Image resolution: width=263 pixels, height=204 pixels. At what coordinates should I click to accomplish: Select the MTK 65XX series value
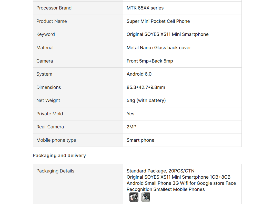click(x=145, y=8)
